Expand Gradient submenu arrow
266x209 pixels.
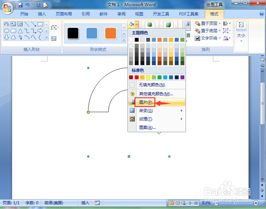coord(182,111)
